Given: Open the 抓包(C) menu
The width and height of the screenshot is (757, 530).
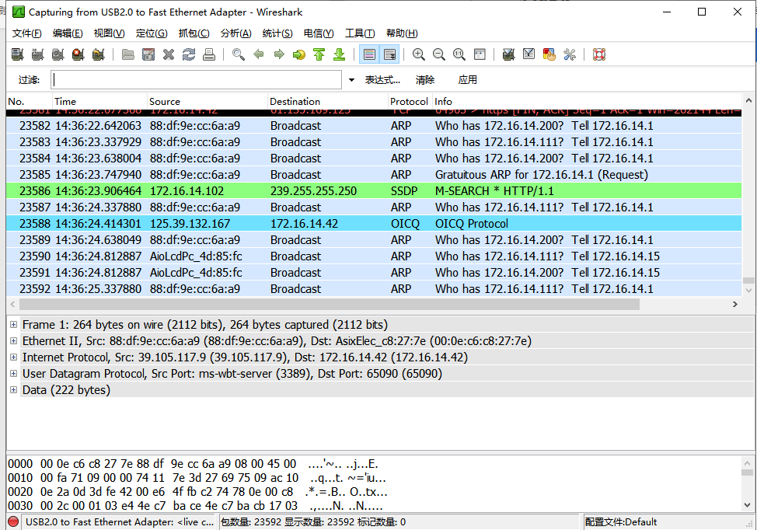Looking at the screenshot, I should point(194,33).
